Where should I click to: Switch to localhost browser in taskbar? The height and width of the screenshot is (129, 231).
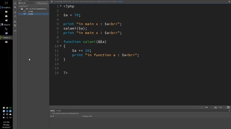6,8
